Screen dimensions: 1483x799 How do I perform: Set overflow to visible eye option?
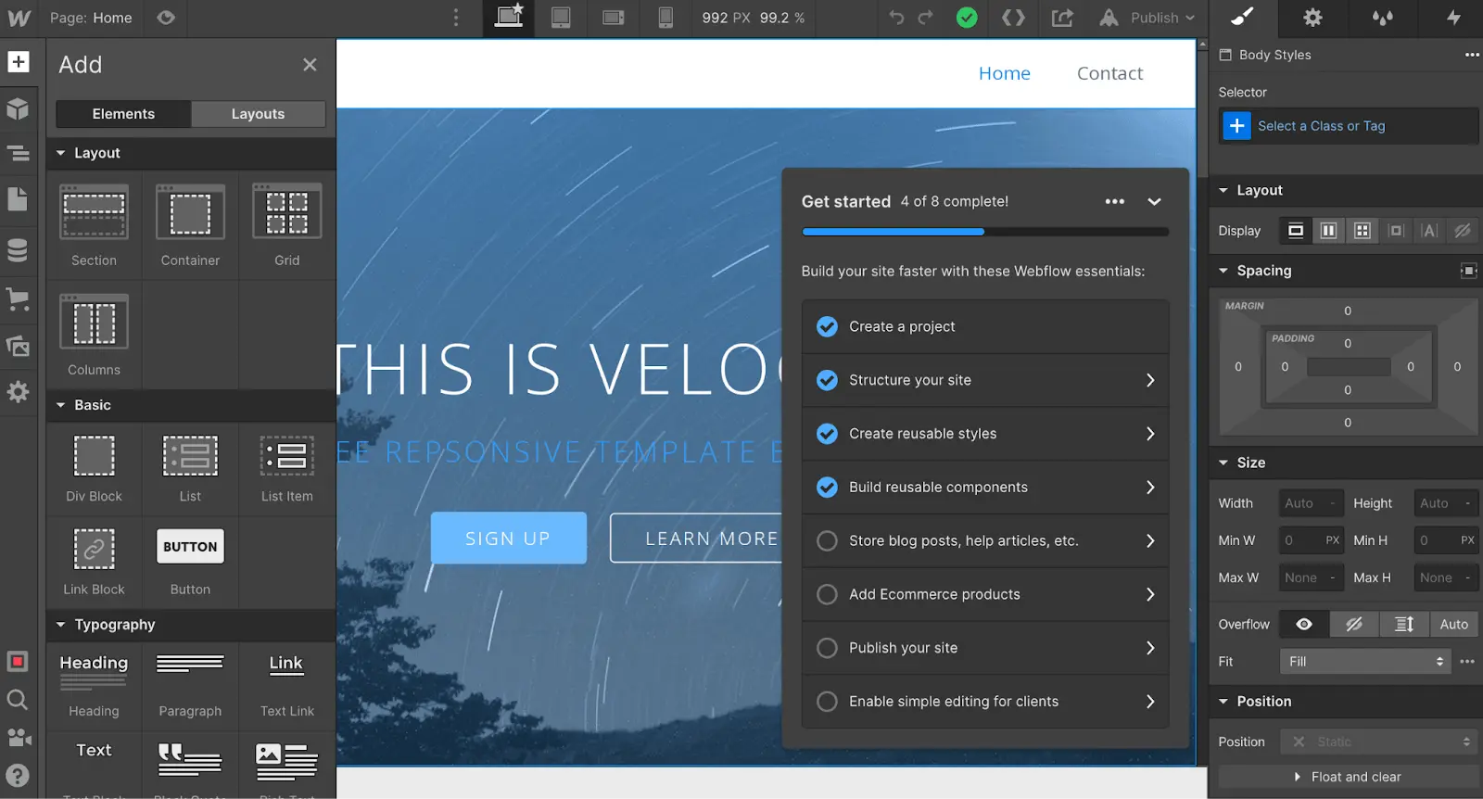[1304, 625]
